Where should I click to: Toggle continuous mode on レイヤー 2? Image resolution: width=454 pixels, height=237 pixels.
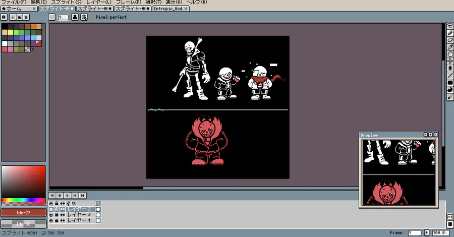(x=63, y=209)
